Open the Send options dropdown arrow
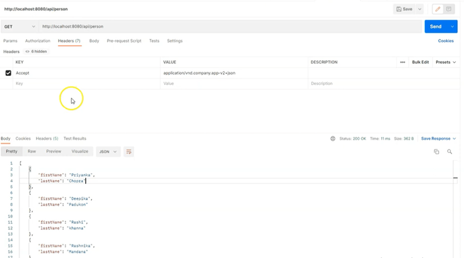 pyautogui.click(x=452, y=27)
